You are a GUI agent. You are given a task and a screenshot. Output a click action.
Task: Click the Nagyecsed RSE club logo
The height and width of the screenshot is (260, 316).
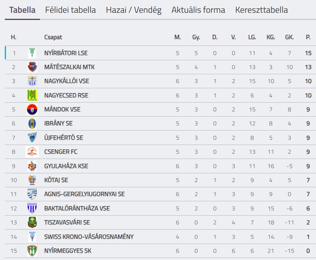point(32,95)
